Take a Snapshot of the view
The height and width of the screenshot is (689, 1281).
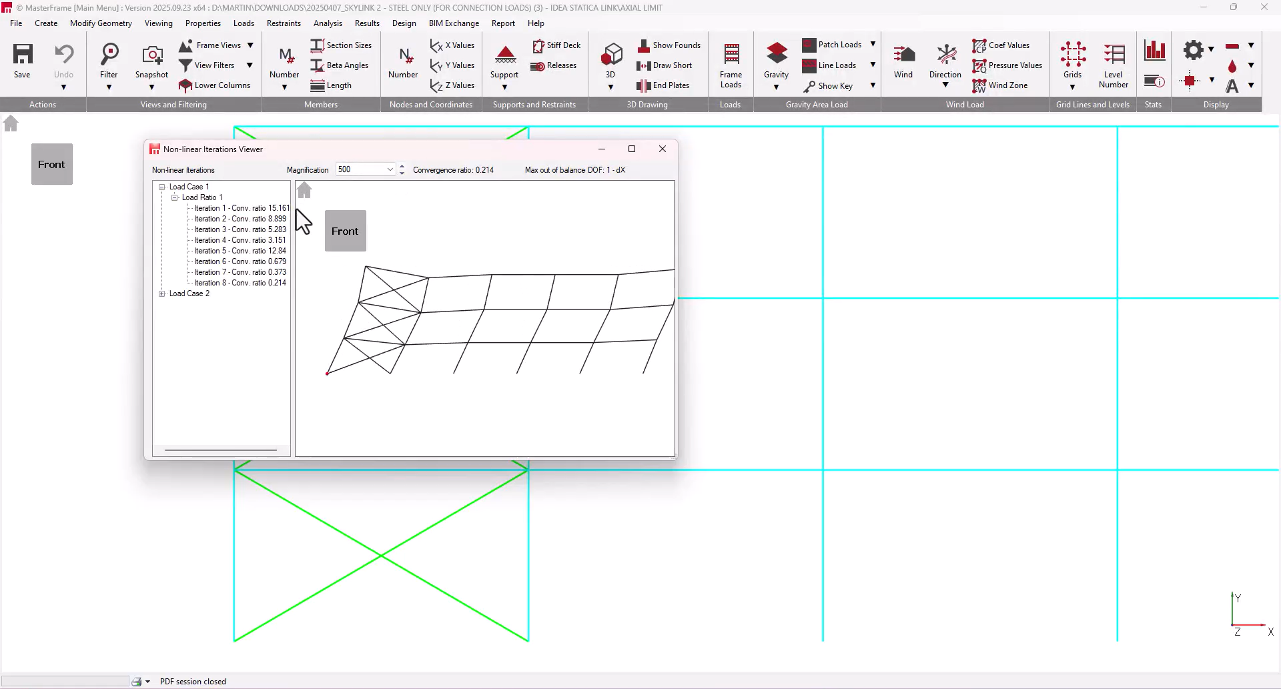click(152, 55)
